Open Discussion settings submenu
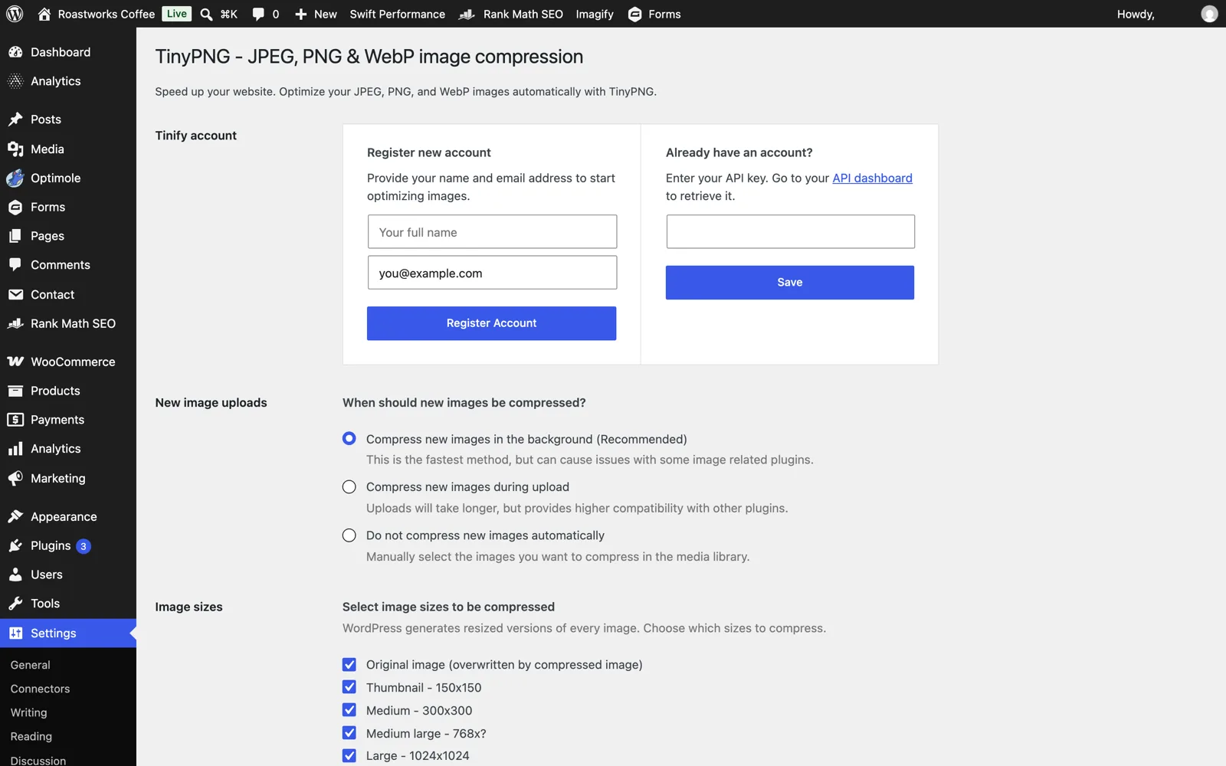This screenshot has width=1226, height=766. click(38, 760)
